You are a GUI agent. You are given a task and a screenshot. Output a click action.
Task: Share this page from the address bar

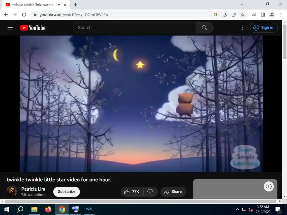click(234, 15)
